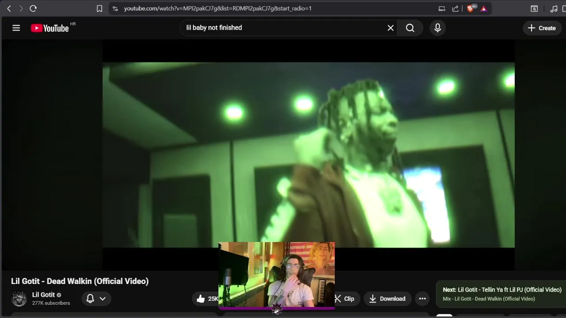Open the tab search icon

point(534,8)
